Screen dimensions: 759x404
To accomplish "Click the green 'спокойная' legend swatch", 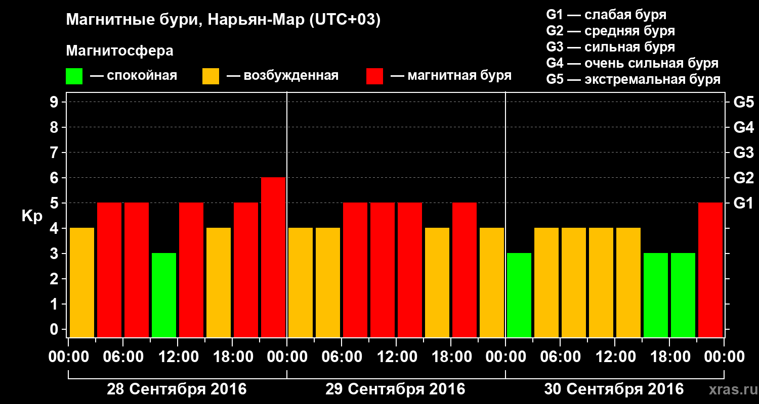I will click(x=74, y=76).
